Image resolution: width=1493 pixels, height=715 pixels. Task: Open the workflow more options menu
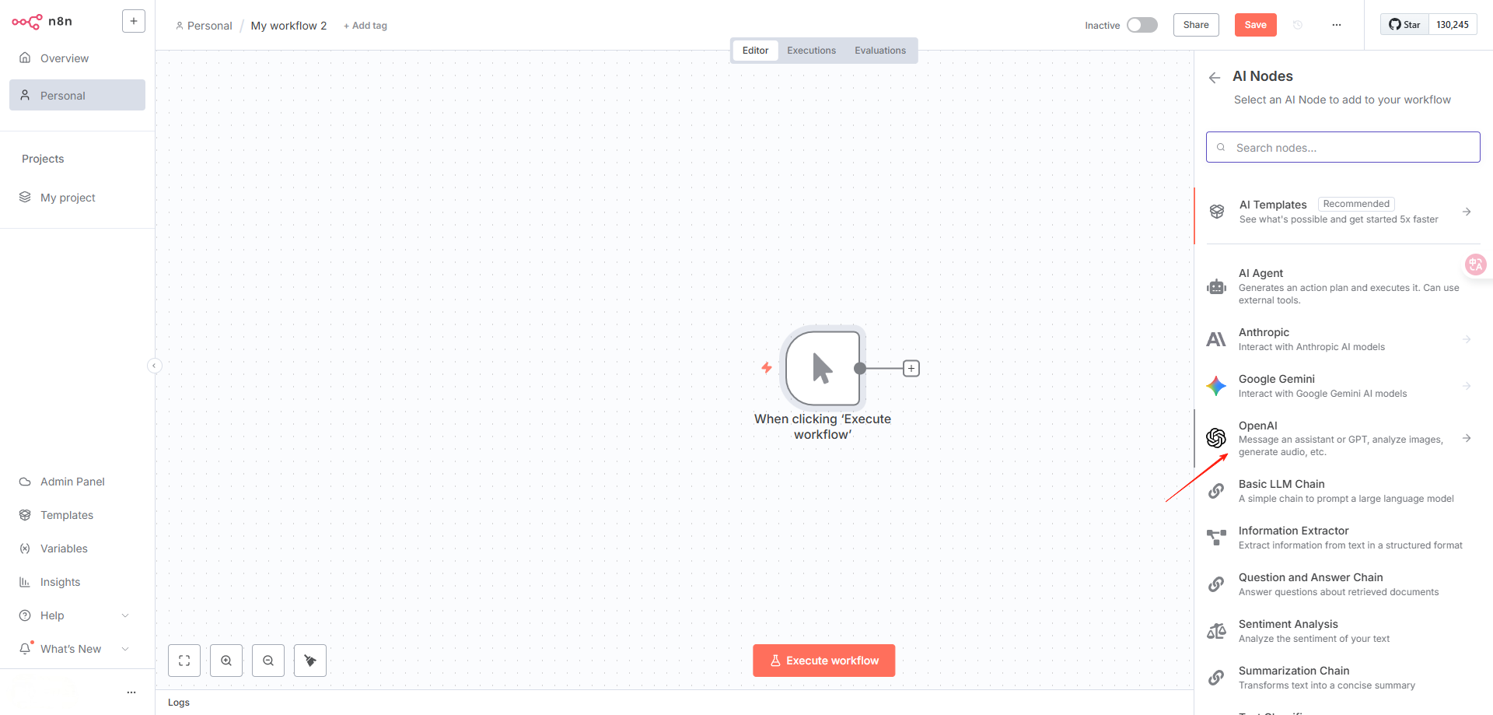click(1337, 25)
